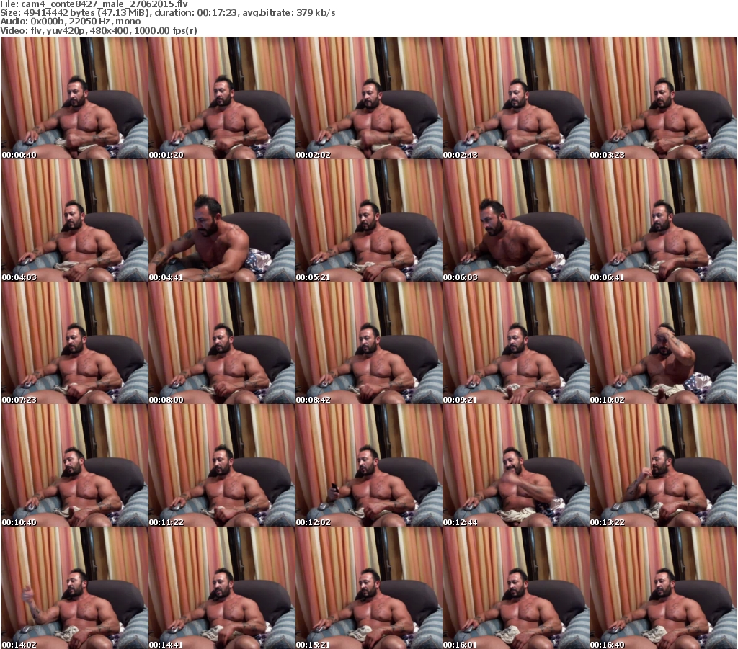
Task: Click the 'Audio: 0x000b, 22050 Hz, mono' line
Action: coord(70,22)
